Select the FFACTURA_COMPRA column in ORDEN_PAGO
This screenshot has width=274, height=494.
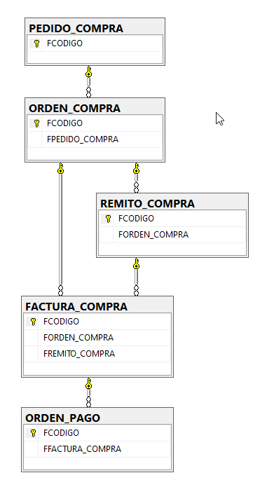[x=97, y=449]
